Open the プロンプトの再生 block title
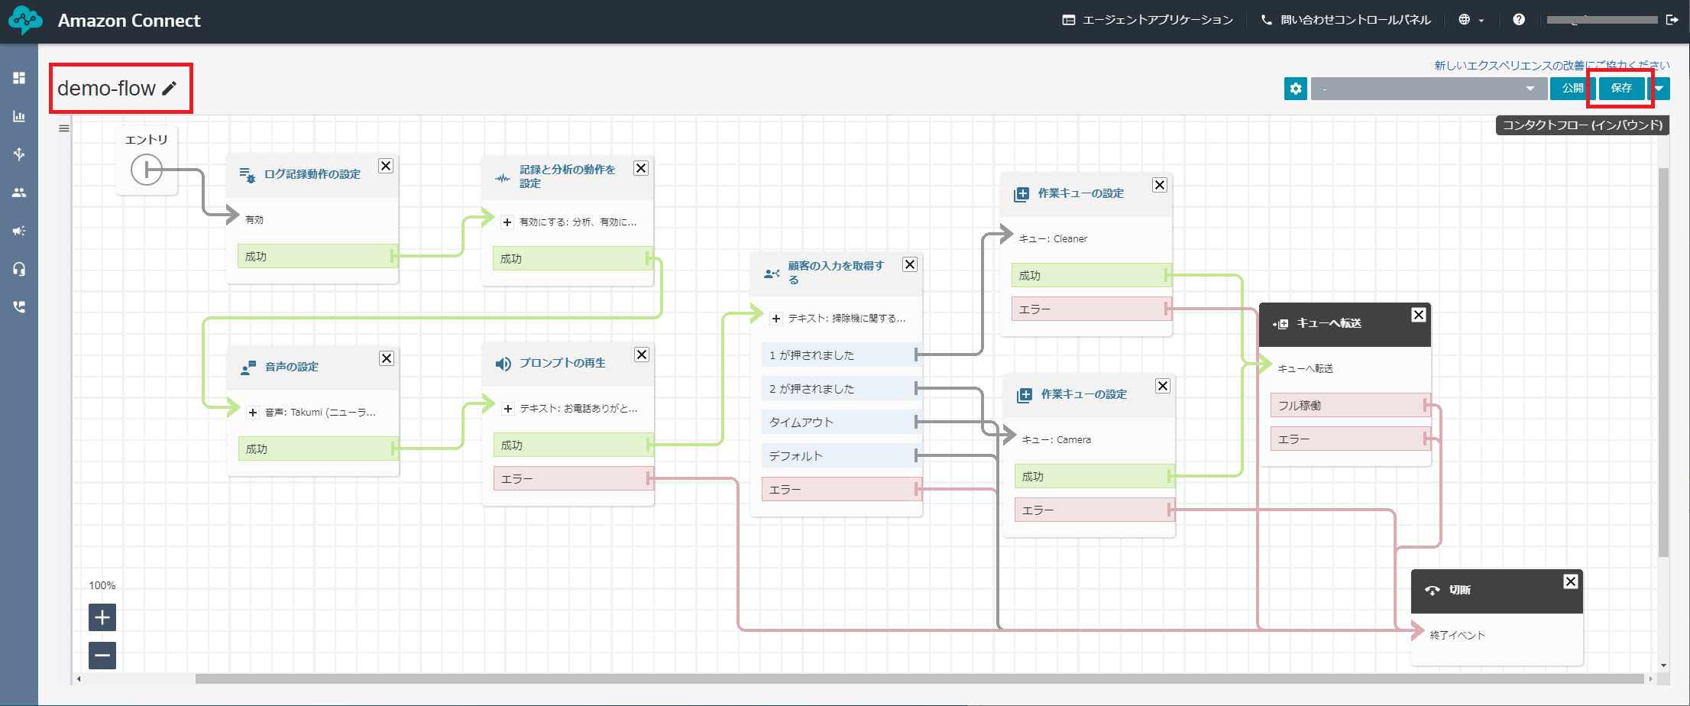 562,363
